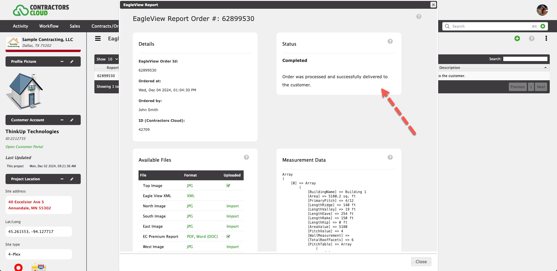Click Report column header
Viewport: 557px width, 271px height.
(112, 67)
